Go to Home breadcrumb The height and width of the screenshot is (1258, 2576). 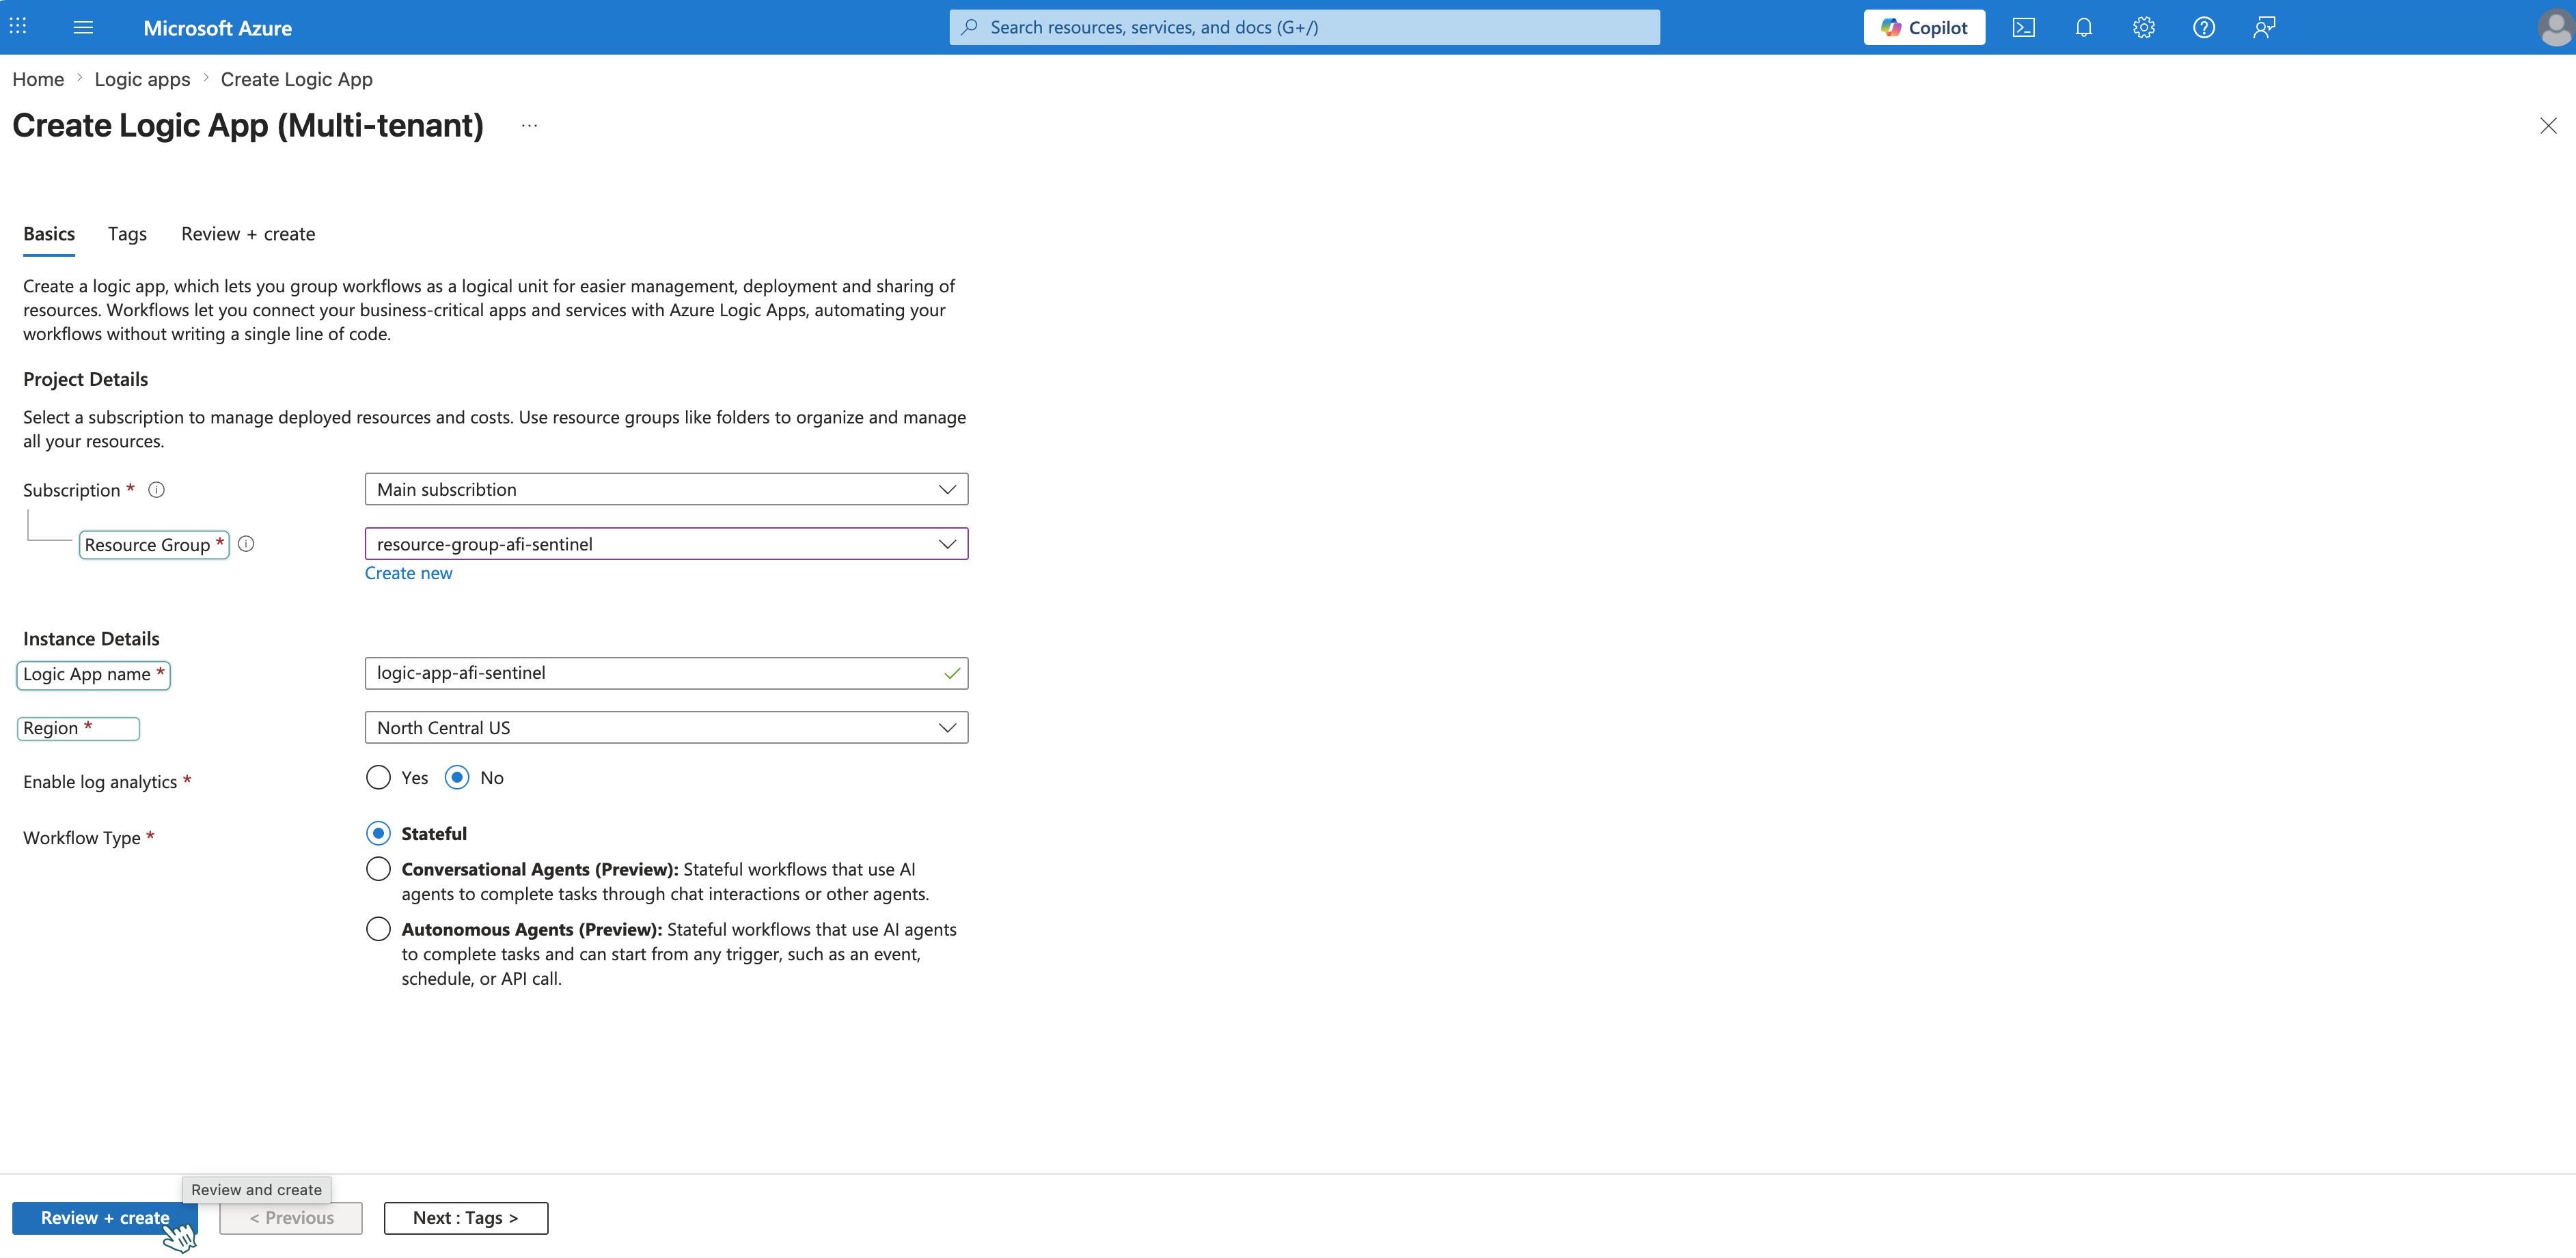click(38, 79)
